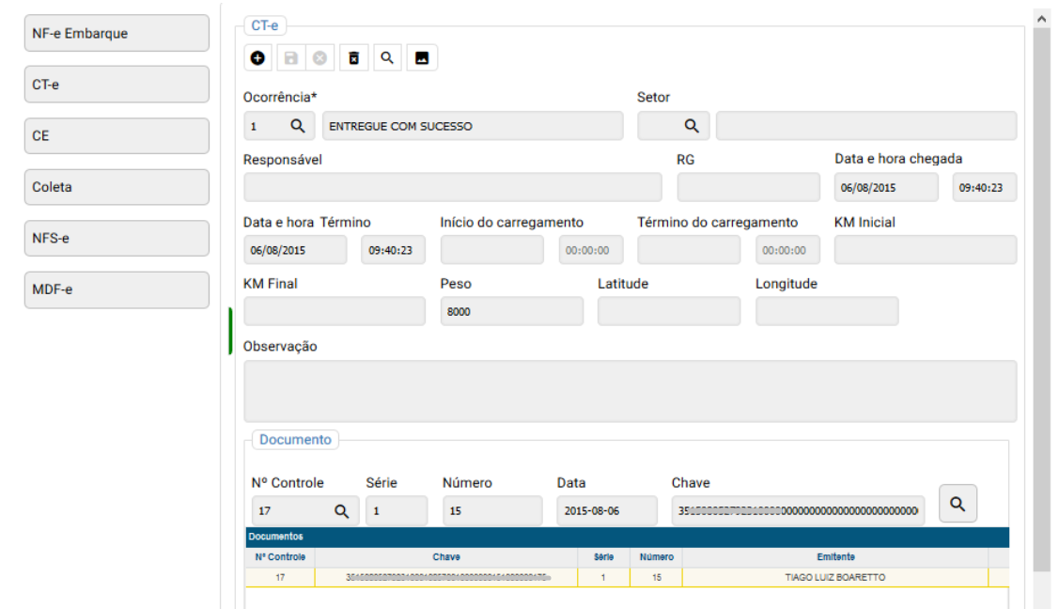Select the CE side menu item

(117, 136)
